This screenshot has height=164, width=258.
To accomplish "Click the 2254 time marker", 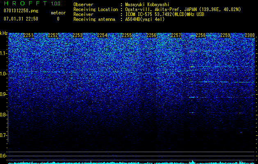I will (x=102, y=35).
